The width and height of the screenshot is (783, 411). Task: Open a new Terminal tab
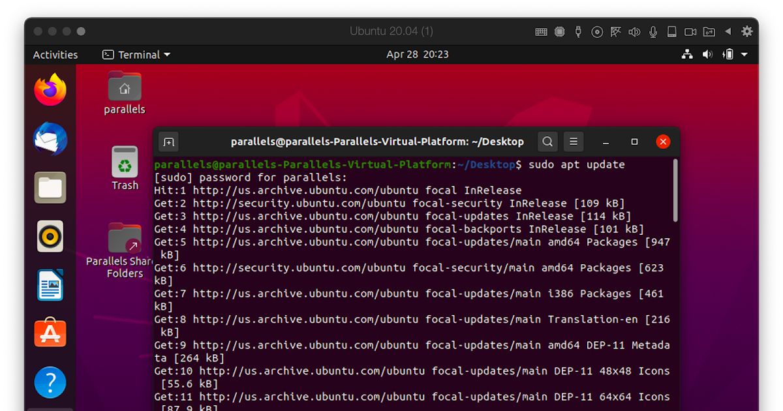168,142
